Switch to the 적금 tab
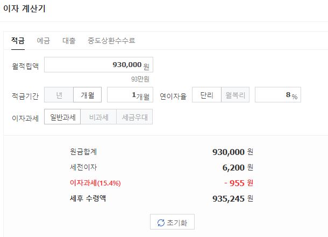 coord(18,41)
